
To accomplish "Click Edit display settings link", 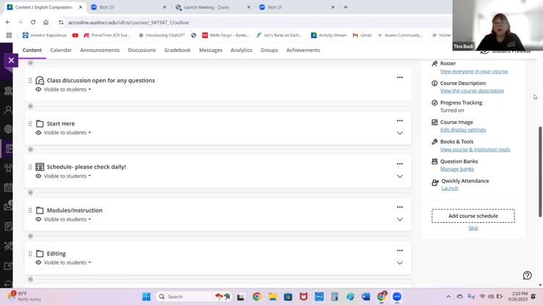I will [463, 130].
